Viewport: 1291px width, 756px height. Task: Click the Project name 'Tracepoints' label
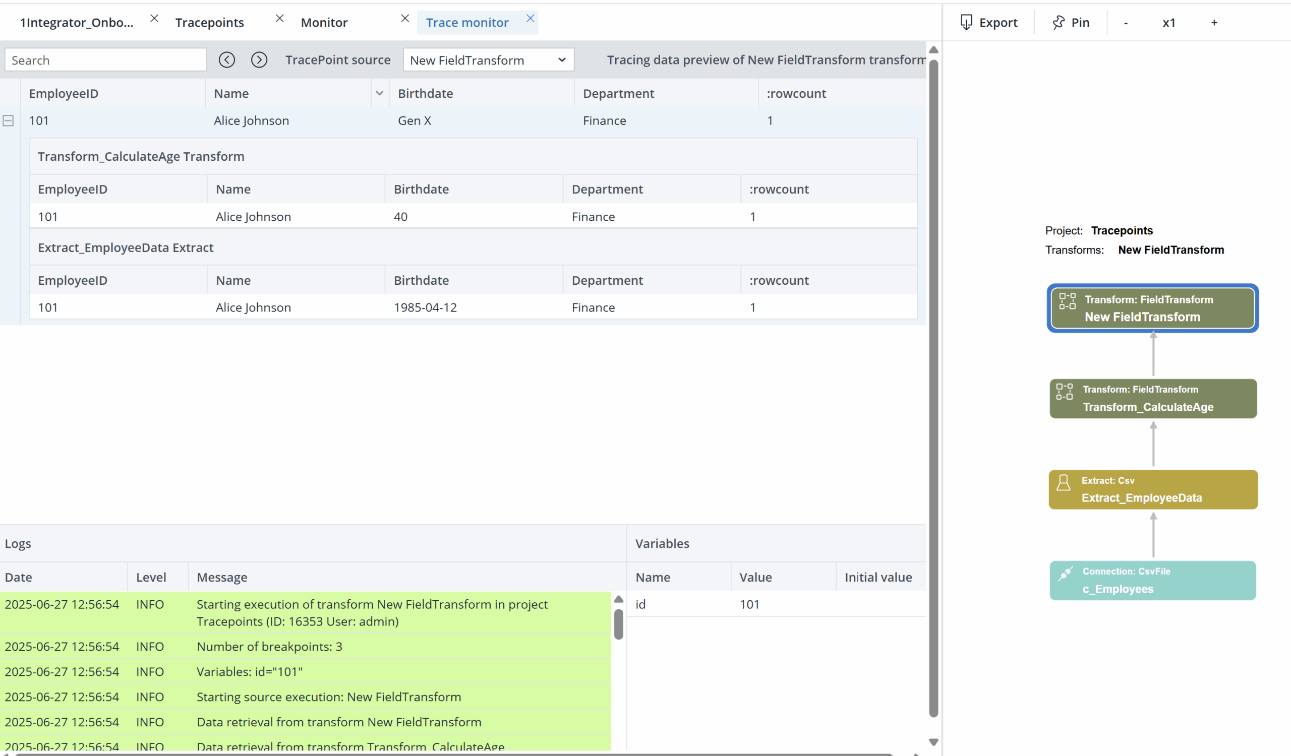coord(1122,230)
